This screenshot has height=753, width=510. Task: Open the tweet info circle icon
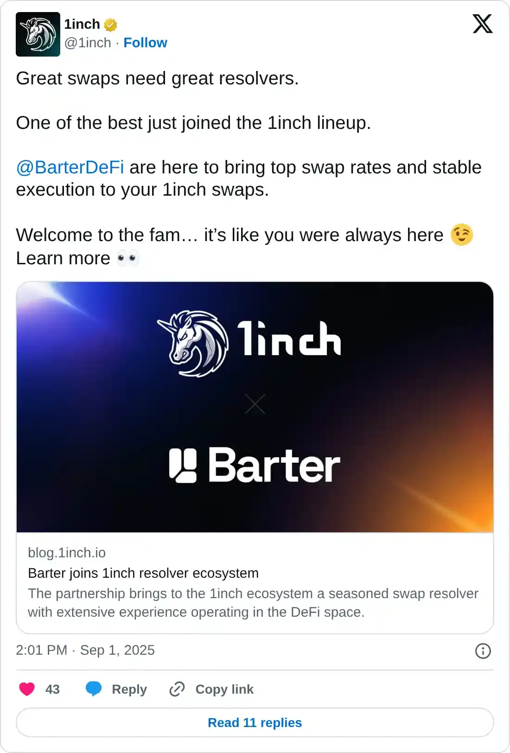pyautogui.click(x=483, y=651)
